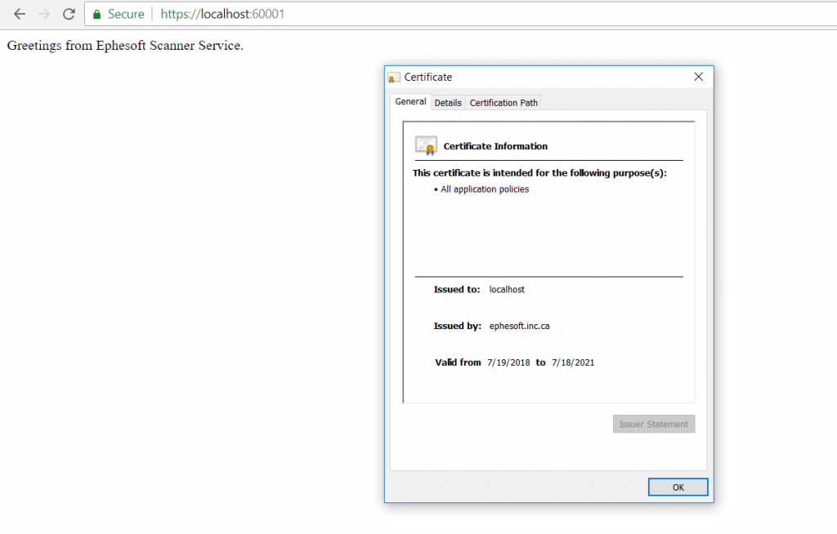
Task: Click the Issuer Statement button
Action: tap(653, 424)
